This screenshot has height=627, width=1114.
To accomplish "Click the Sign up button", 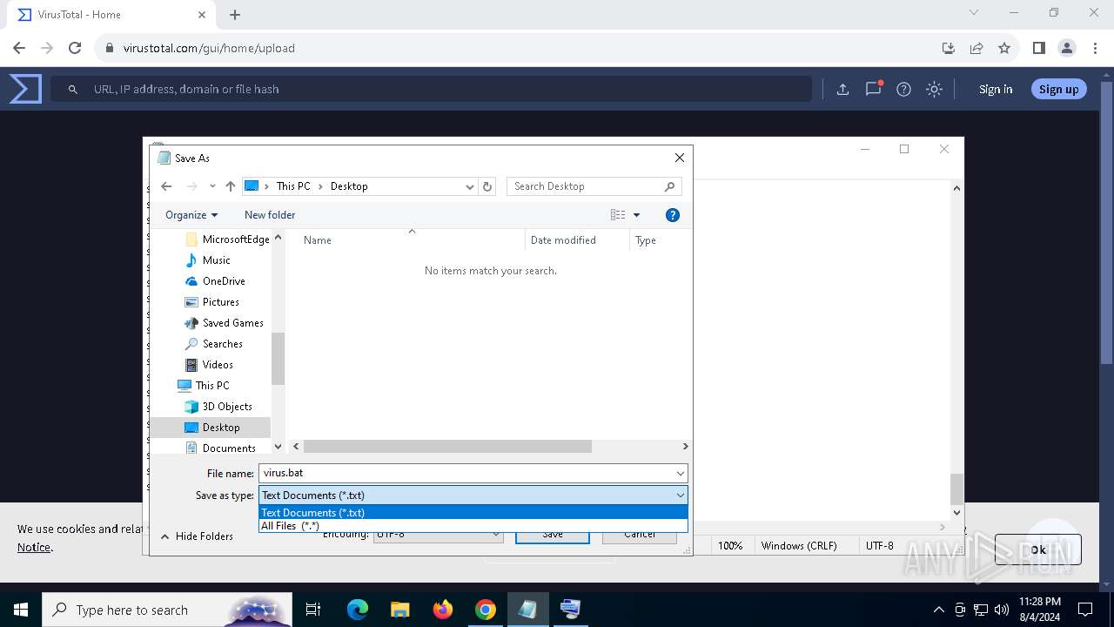I will pyautogui.click(x=1058, y=89).
